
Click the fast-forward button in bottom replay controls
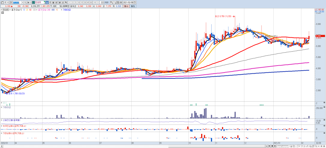point(275,146)
